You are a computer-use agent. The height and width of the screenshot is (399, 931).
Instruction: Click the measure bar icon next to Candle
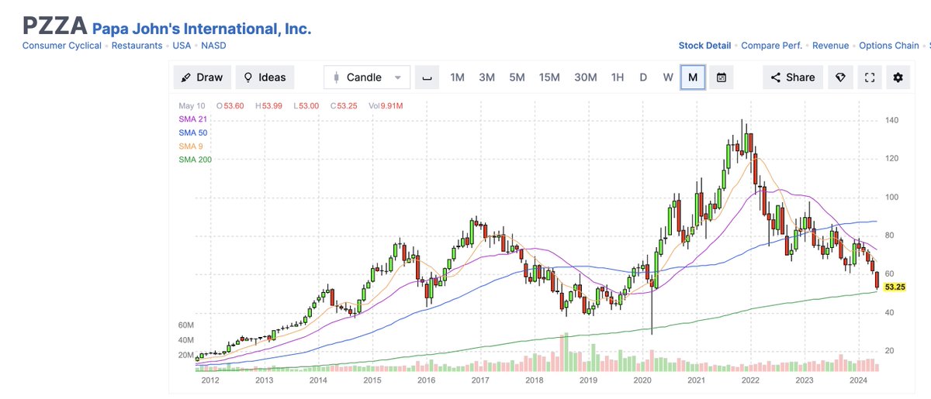(426, 77)
